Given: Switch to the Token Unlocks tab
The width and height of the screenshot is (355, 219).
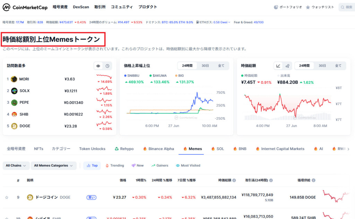Looking at the screenshot, I should [92, 149].
